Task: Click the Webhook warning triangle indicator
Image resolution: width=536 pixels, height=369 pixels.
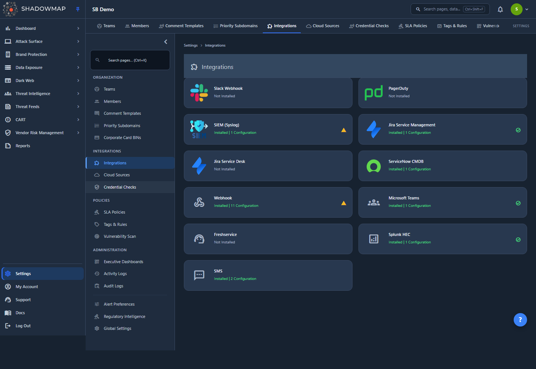Action: point(344,203)
